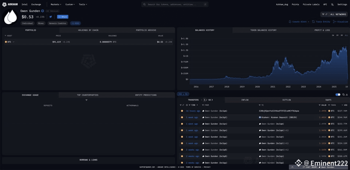
Task: Expand the Create Alert dropdown
Action: coord(308,22)
